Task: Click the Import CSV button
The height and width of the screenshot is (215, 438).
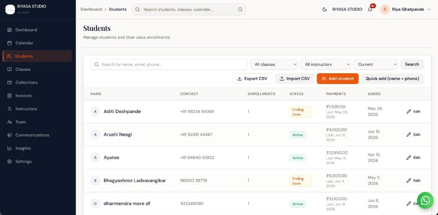Action: pyautogui.click(x=294, y=78)
